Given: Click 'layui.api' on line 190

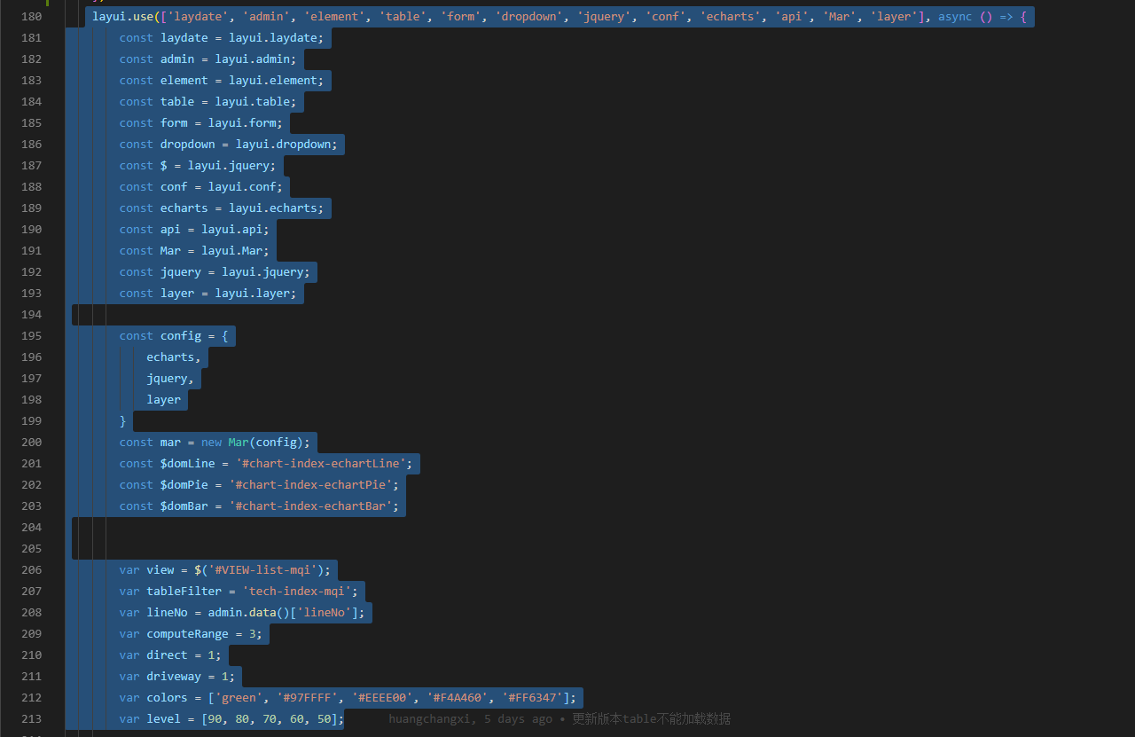Looking at the screenshot, I should point(232,230).
